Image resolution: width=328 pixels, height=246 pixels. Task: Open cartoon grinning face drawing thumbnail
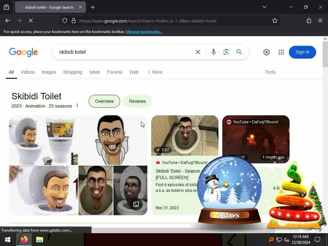pyautogui.click(x=113, y=140)
